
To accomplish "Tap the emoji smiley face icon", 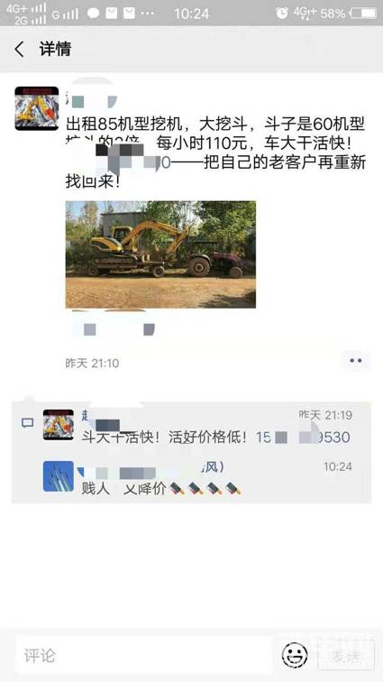I will [295, 655].
